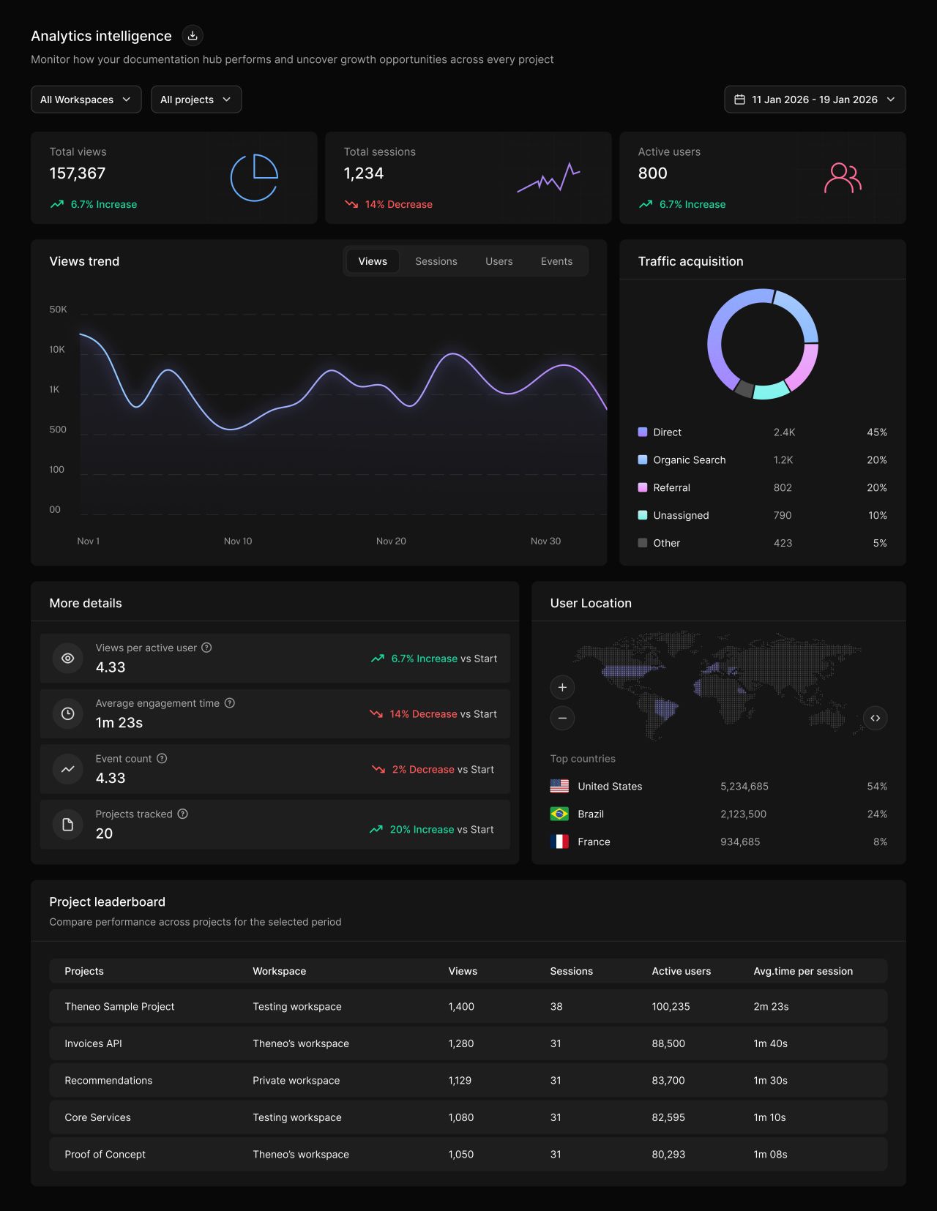The width and height of the screenshot is (937, 1211).
Task: Show the Events tab chart
Action: tap(556, 261)
